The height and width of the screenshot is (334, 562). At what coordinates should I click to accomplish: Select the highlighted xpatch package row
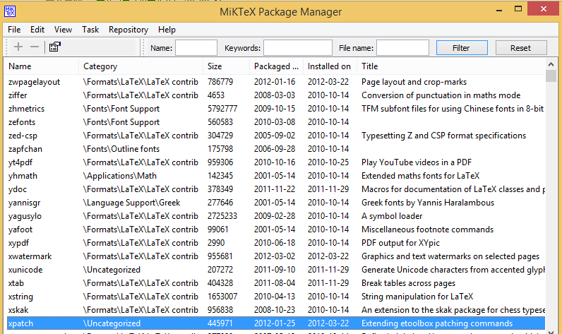click(x=276, y=323)
